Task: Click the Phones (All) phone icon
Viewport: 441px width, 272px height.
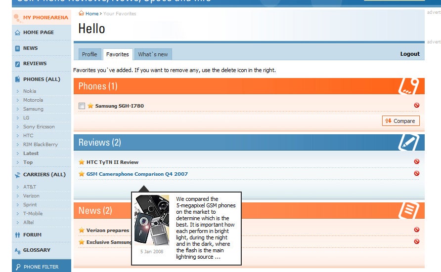Action: tap(17, 79)
